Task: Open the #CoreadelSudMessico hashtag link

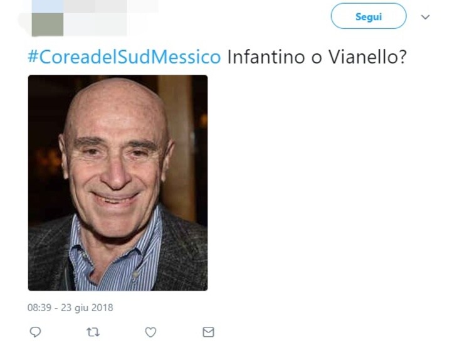Action: [x=124, y=57]
